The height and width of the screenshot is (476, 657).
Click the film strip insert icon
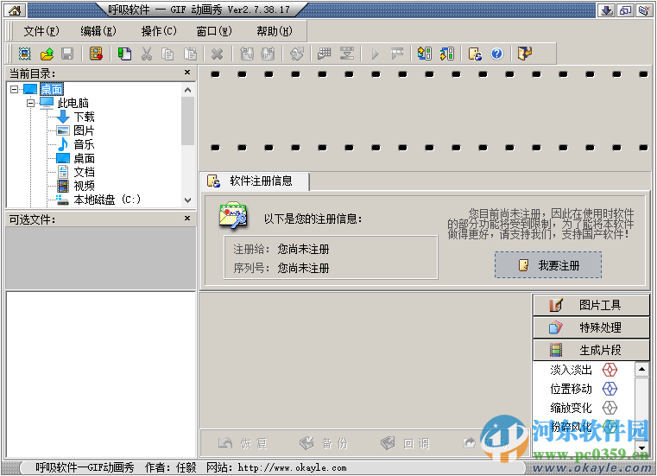click(96, 54)
